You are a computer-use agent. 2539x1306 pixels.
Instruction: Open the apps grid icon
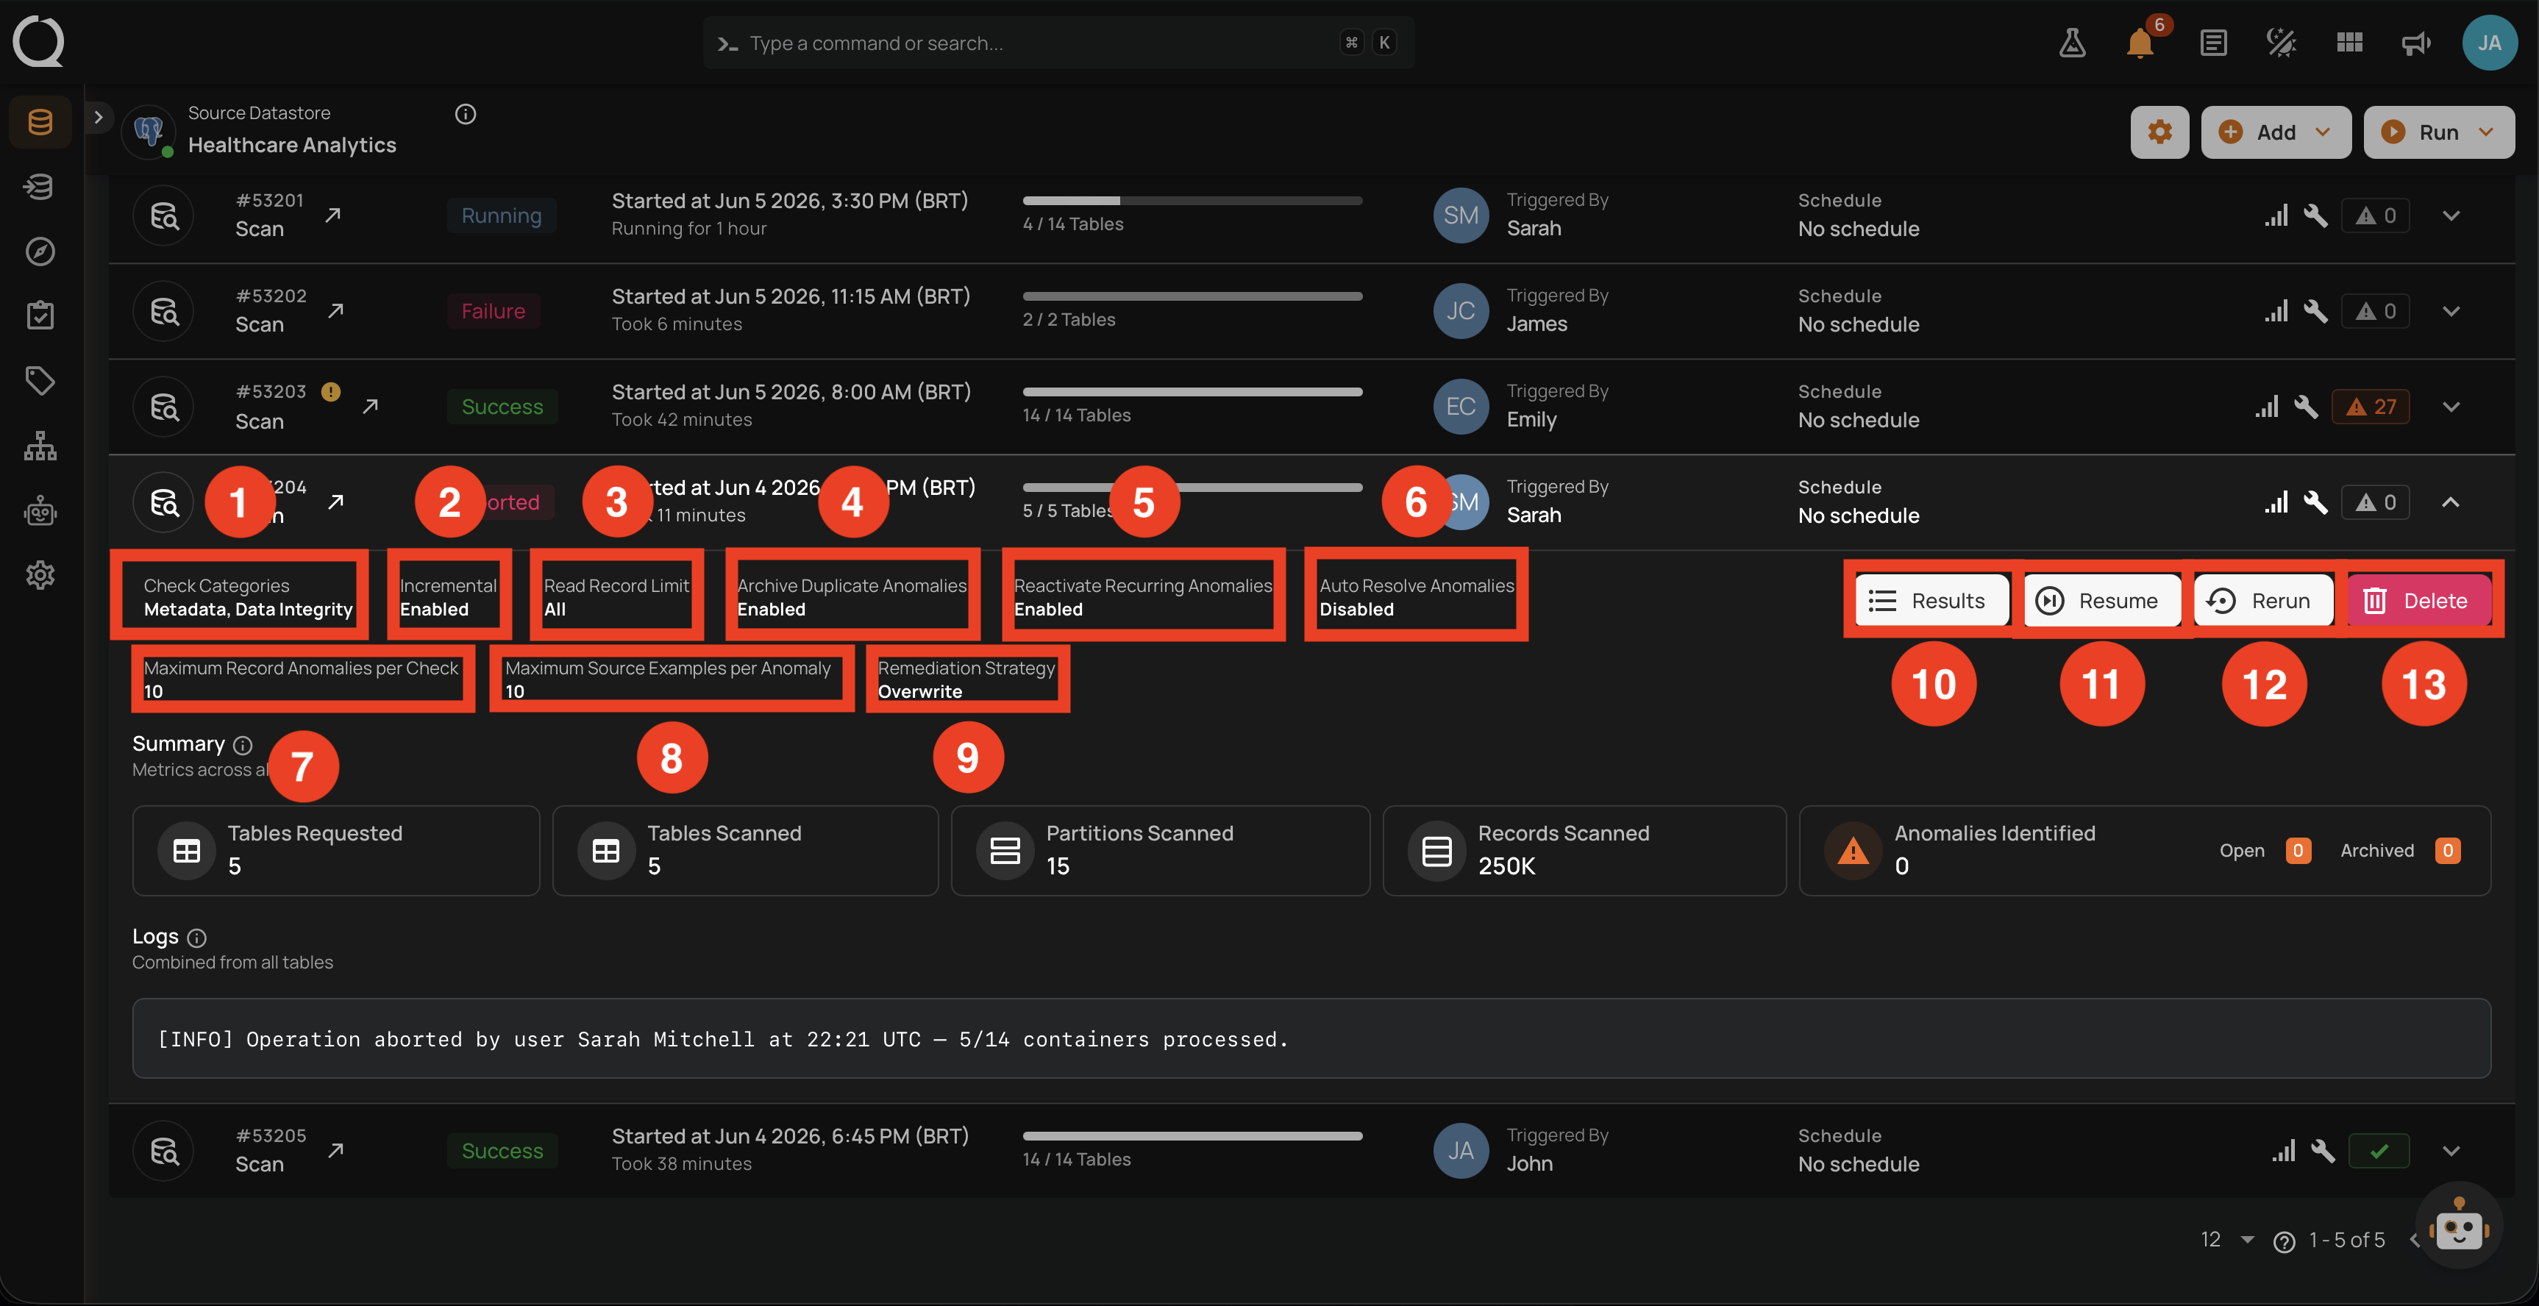pos(2349,43)
